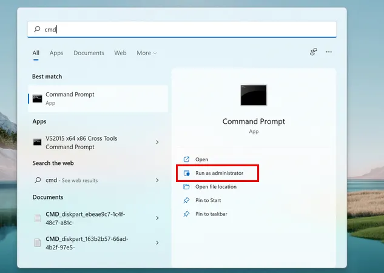Viewport: 384px width, 273px height.
Task: Click the search magnifier icon in search box
Action: pos(36,29)
